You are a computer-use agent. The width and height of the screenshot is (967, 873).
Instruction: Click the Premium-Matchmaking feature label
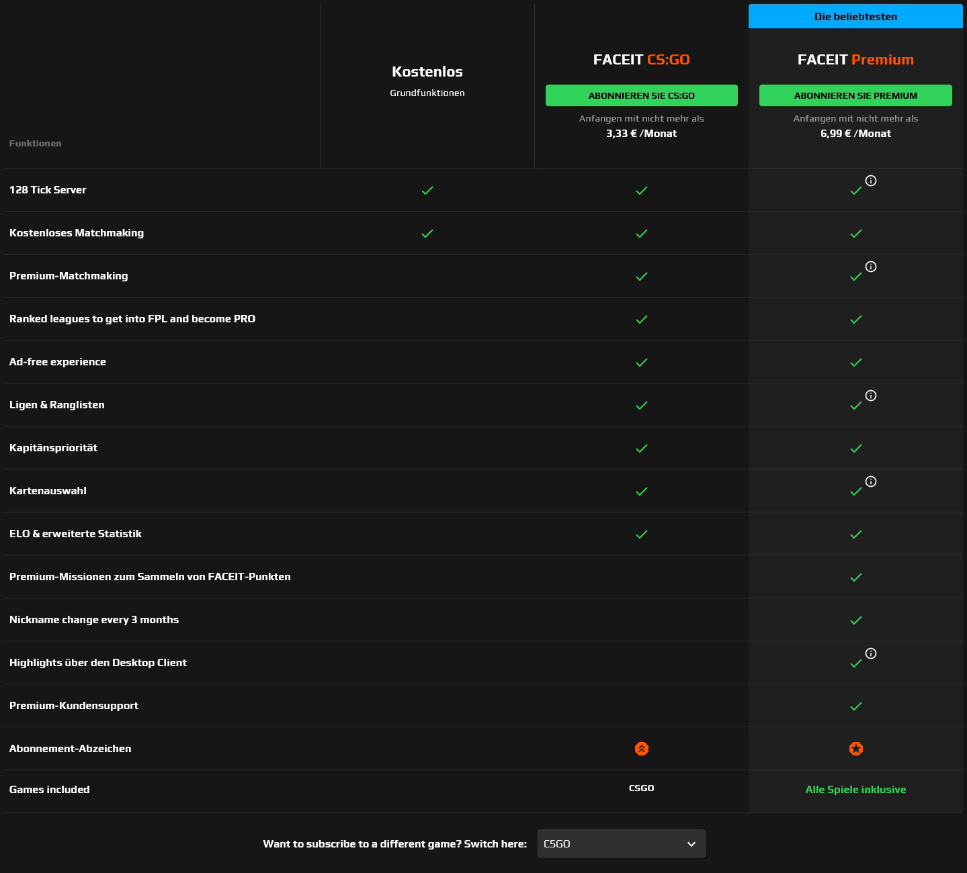69,276
